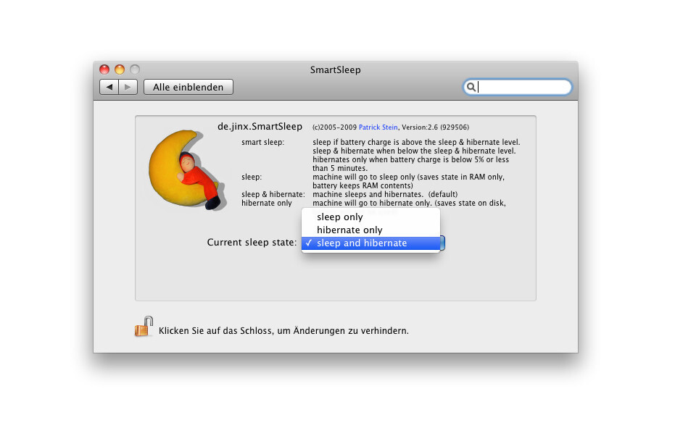675x436 pixels.
Task: Open the Patrick Stein author link
Action: [378, 127]
